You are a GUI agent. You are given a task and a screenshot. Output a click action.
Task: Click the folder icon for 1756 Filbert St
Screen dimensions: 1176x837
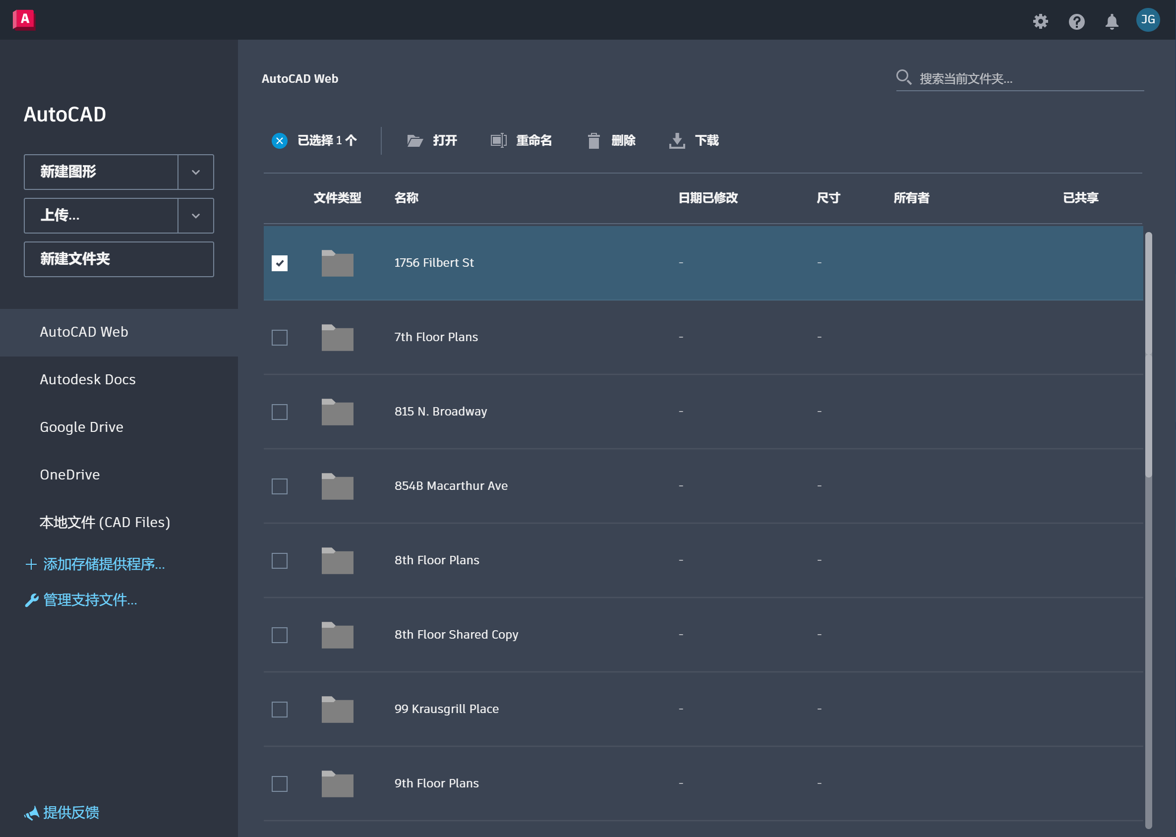tap(337, 263)
